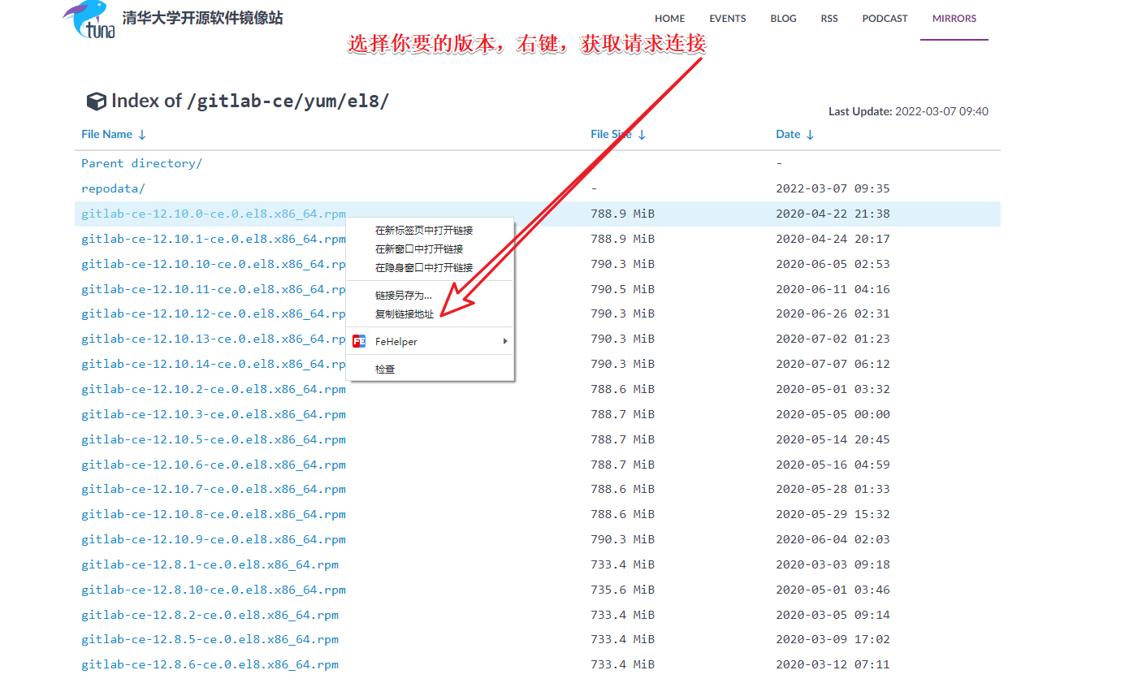The width and height of the screenshot is (1125, 683).
Task: Click date cell 2020-03-03 09:18
Action: [x=833, y=564]
